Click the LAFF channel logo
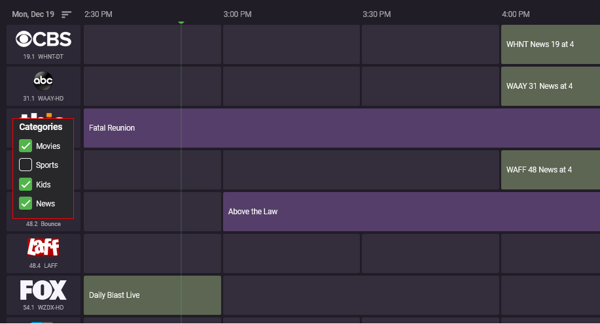 pos(43,248)
